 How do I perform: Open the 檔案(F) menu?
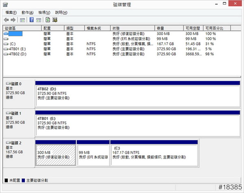click(10, 13)
